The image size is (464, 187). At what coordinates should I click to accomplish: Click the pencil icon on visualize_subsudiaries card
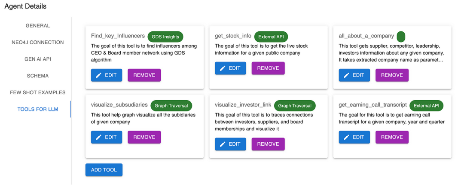tap(99, 137)
